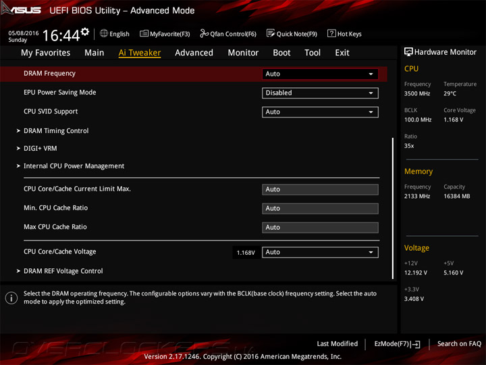Screen dimensions: 486x365
Task: Click the Max CPU Cache Ratio field
Action: pyautogui.click(x=320, y=227)
